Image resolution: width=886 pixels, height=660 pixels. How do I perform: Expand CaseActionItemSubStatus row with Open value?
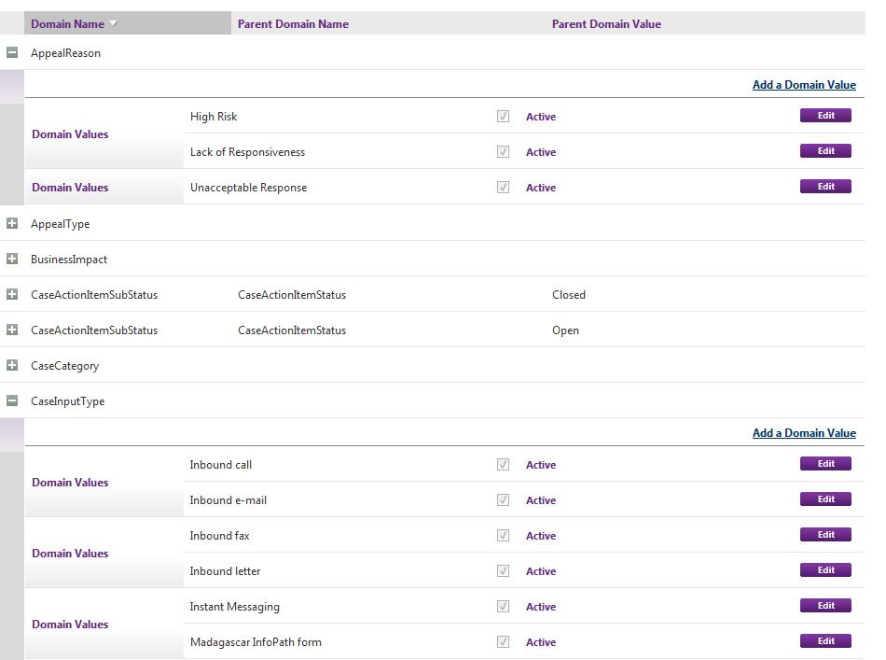(x=12, y=330)
